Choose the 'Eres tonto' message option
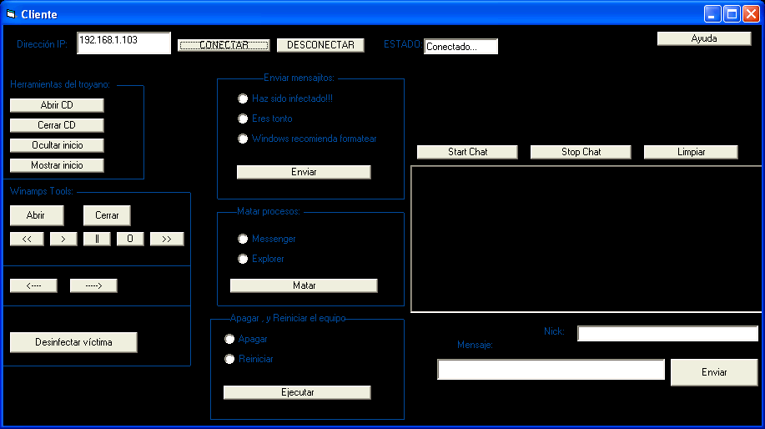The width and height of the screenshot is (765, 429). (243, 119)
